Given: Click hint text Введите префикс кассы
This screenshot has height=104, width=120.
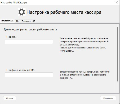Looking at the screenshot, I should 73,72.
